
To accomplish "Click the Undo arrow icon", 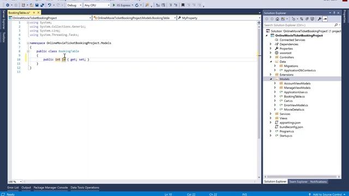I will pos(50,5).
